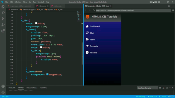Open the Run menu
175x98 pixels.
click(x=34, y=2)
